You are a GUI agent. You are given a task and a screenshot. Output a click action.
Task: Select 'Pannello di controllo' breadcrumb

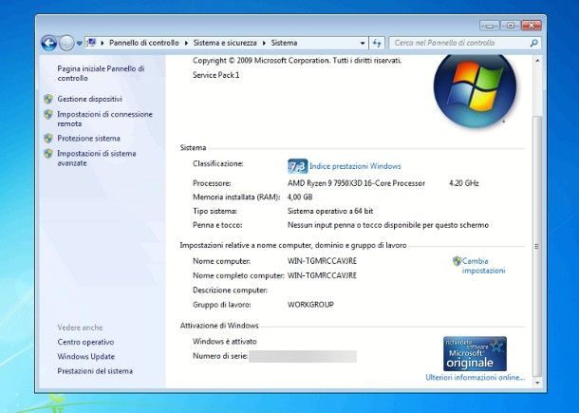144,43
